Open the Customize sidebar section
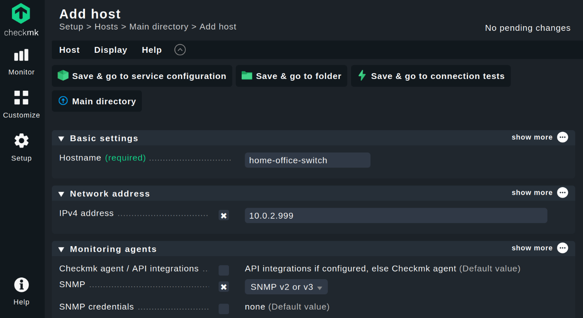This screenshot has height=318, width=583. coord(21,103)
